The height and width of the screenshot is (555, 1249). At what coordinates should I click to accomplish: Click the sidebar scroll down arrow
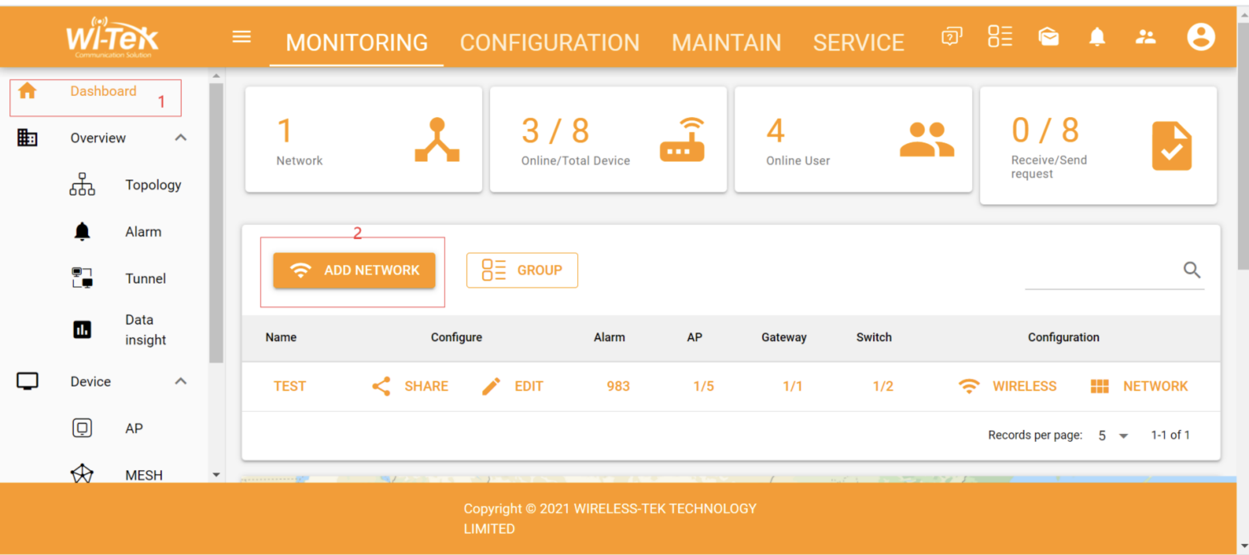tap(217, 474)
